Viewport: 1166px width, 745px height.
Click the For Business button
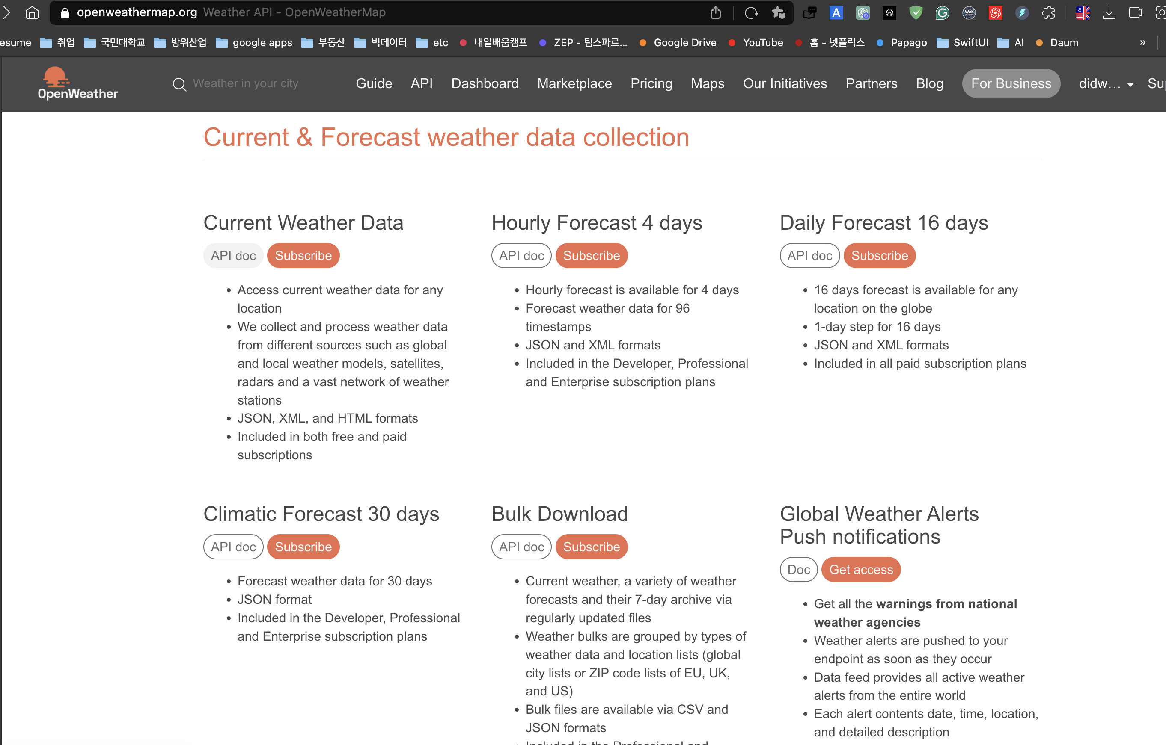pos(1011,84)
